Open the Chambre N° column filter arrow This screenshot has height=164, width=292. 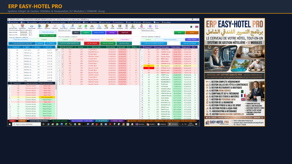22,47
